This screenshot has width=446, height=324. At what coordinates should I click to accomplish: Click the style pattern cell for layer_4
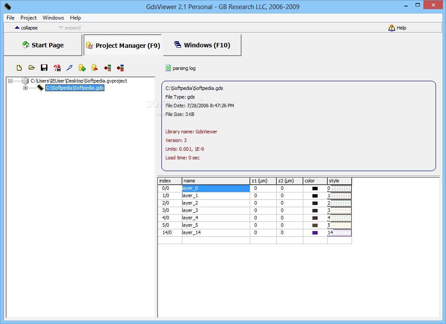340,218
